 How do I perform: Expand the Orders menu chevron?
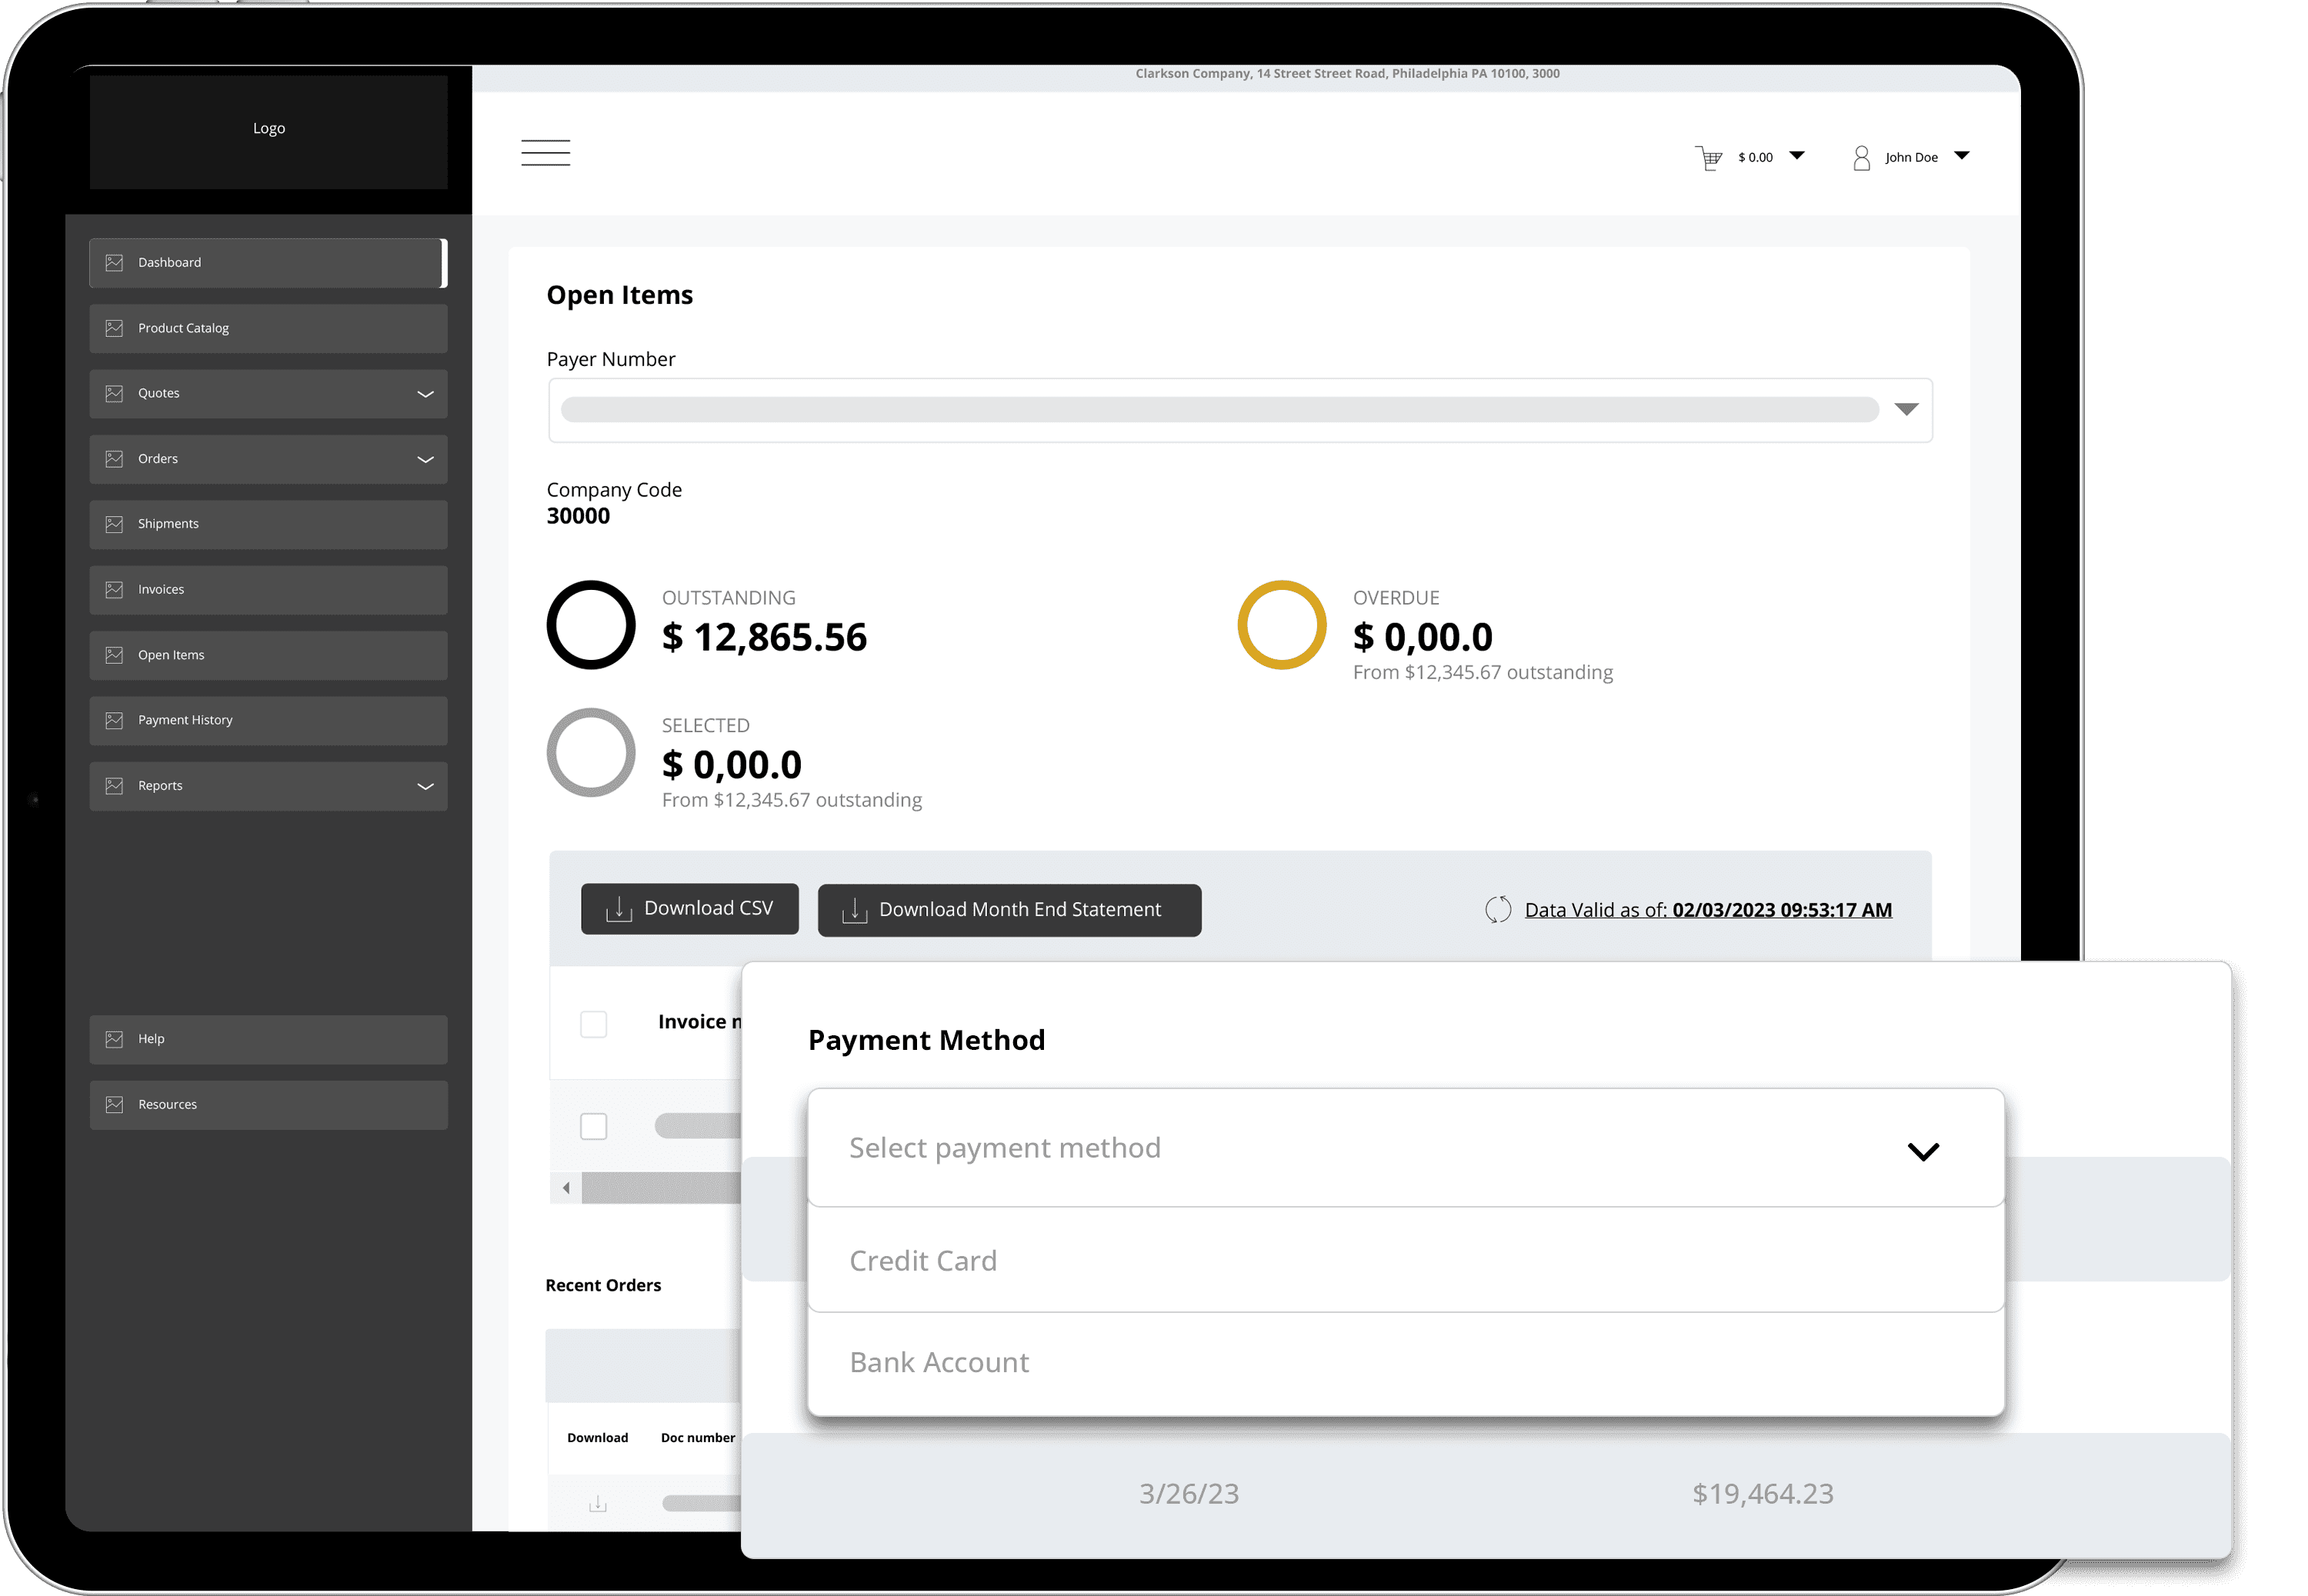coord(425,460)
